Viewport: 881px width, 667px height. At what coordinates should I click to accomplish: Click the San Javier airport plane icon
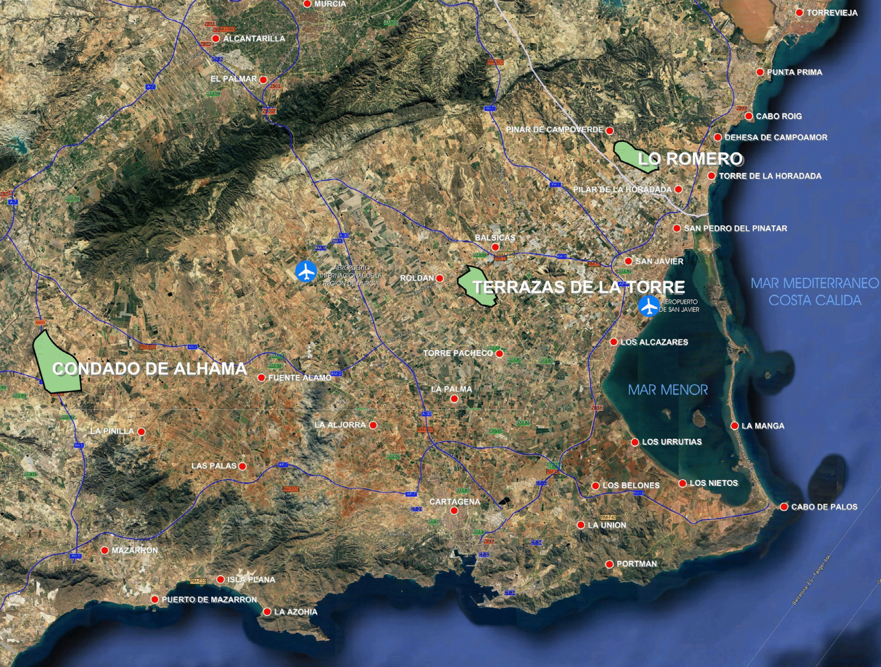[648, 306]
